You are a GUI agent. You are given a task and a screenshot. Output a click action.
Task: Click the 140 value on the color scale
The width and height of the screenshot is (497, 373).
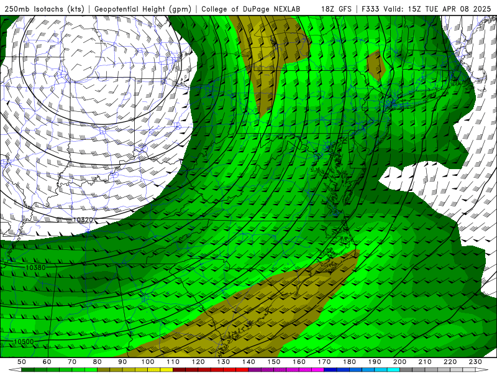tap(248, 362)
